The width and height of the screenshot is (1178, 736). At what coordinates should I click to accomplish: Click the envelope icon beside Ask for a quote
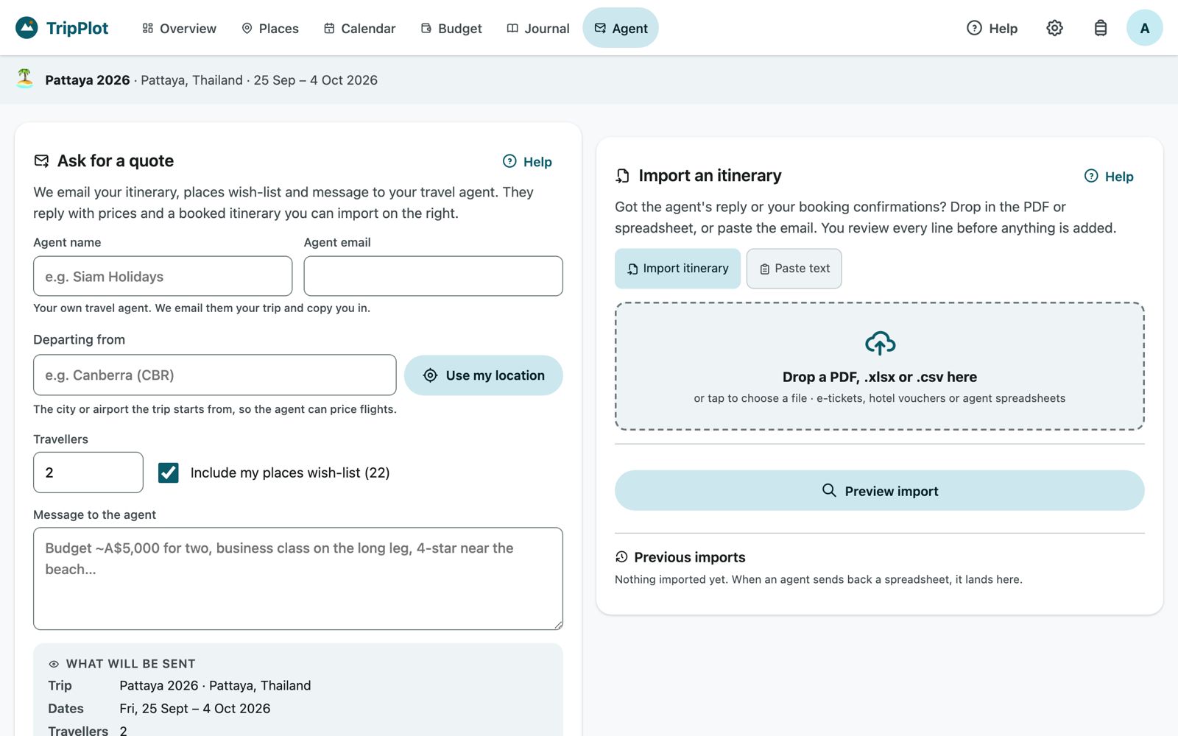[x=41, y=160]
